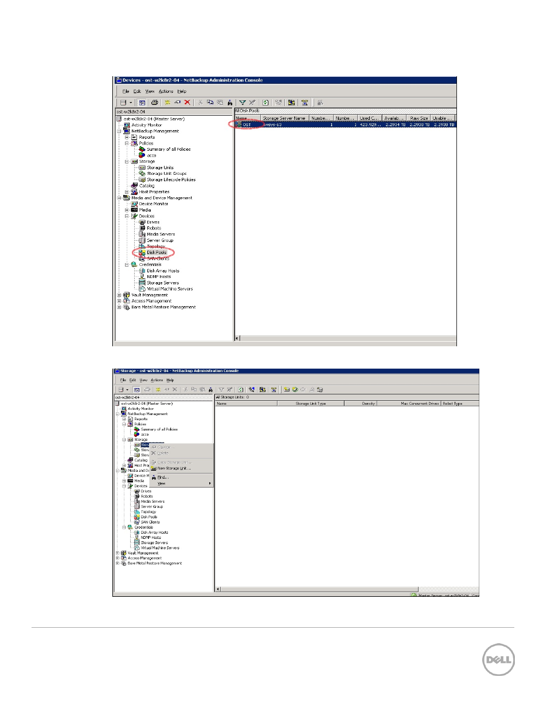
Task: Click Refresh icon in Storage toolbar
Action: point(241,390)
